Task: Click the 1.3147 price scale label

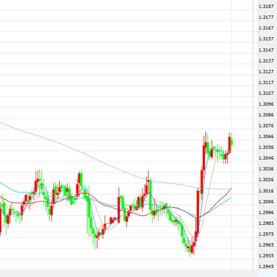Action: [266, 50]
